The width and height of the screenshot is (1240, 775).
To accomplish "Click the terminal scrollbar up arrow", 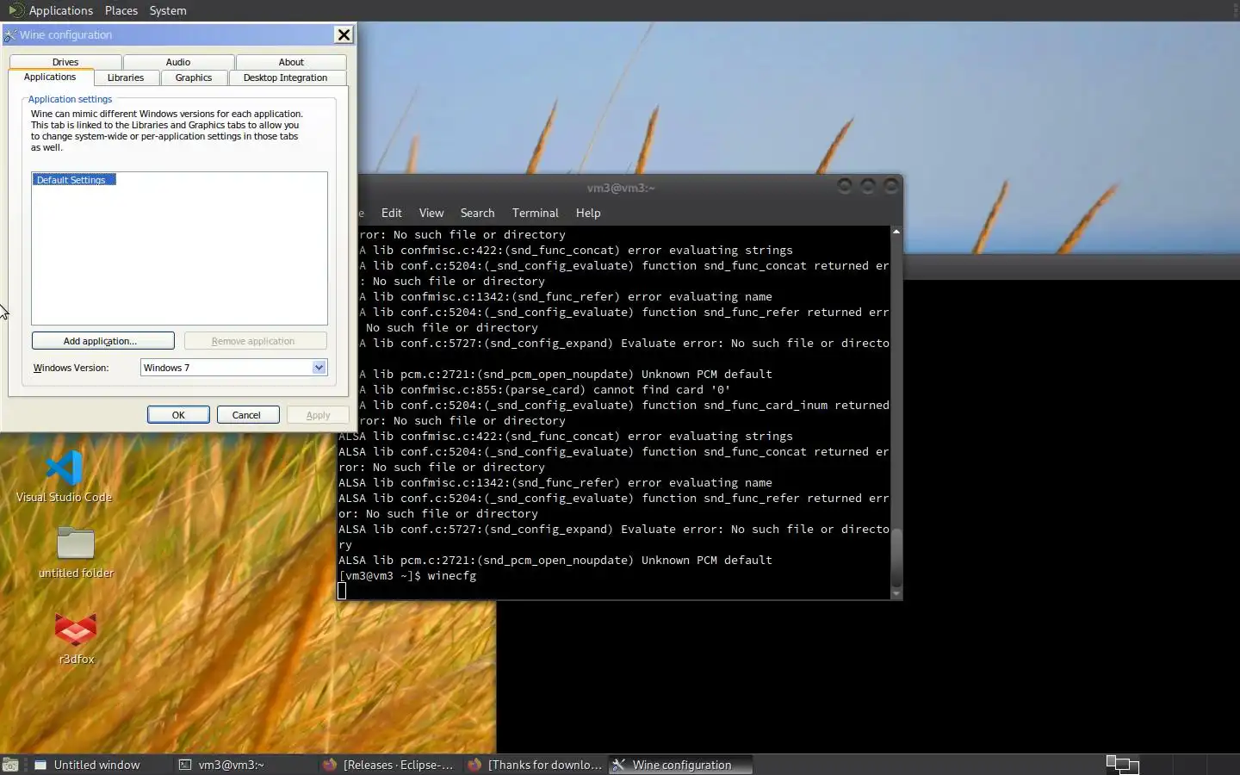I will click(x=896, y=232).
